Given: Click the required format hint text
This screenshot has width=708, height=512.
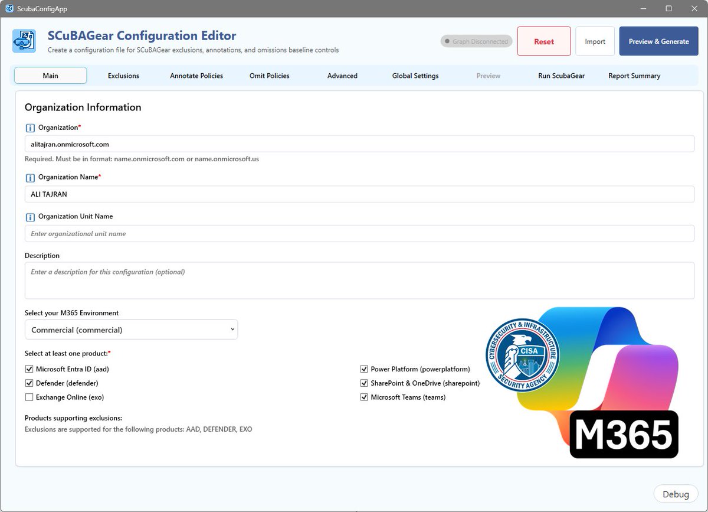Looking at the screenshot, I should click(142, 159).
